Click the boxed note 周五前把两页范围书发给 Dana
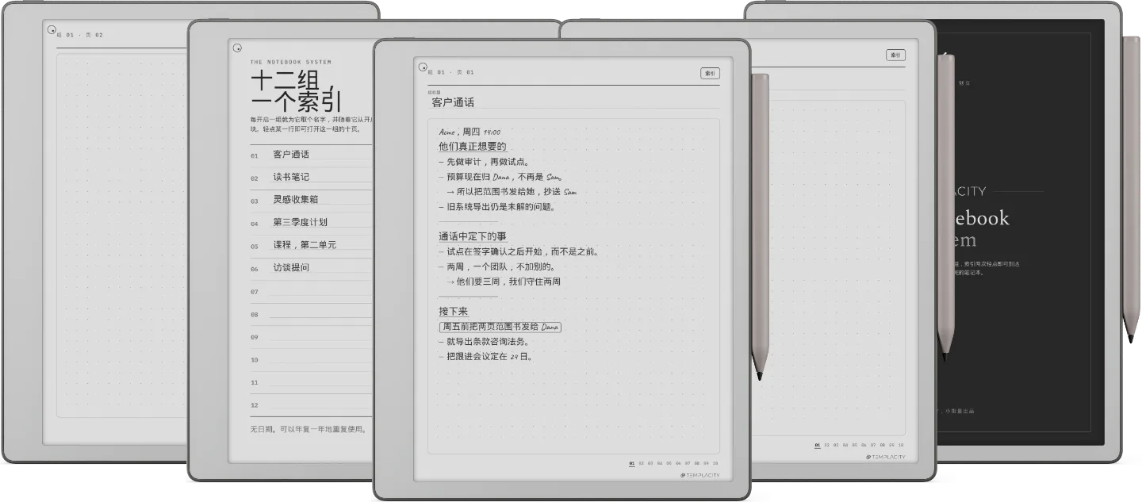 pyautogui.click(x=500, y=327)
